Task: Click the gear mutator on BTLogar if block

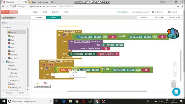Action: [64, 35]
